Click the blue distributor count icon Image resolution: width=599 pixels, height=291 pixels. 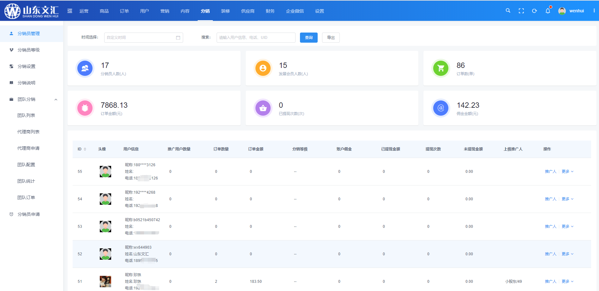(x=85, y=68)
